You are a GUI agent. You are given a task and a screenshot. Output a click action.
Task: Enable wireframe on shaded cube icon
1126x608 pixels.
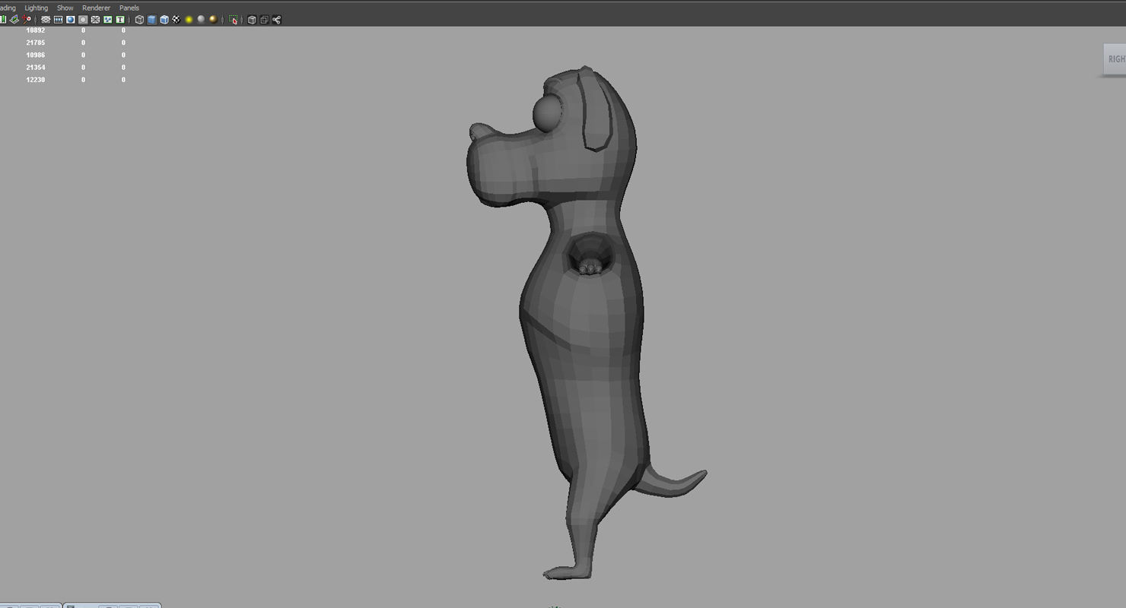point(164,20)
